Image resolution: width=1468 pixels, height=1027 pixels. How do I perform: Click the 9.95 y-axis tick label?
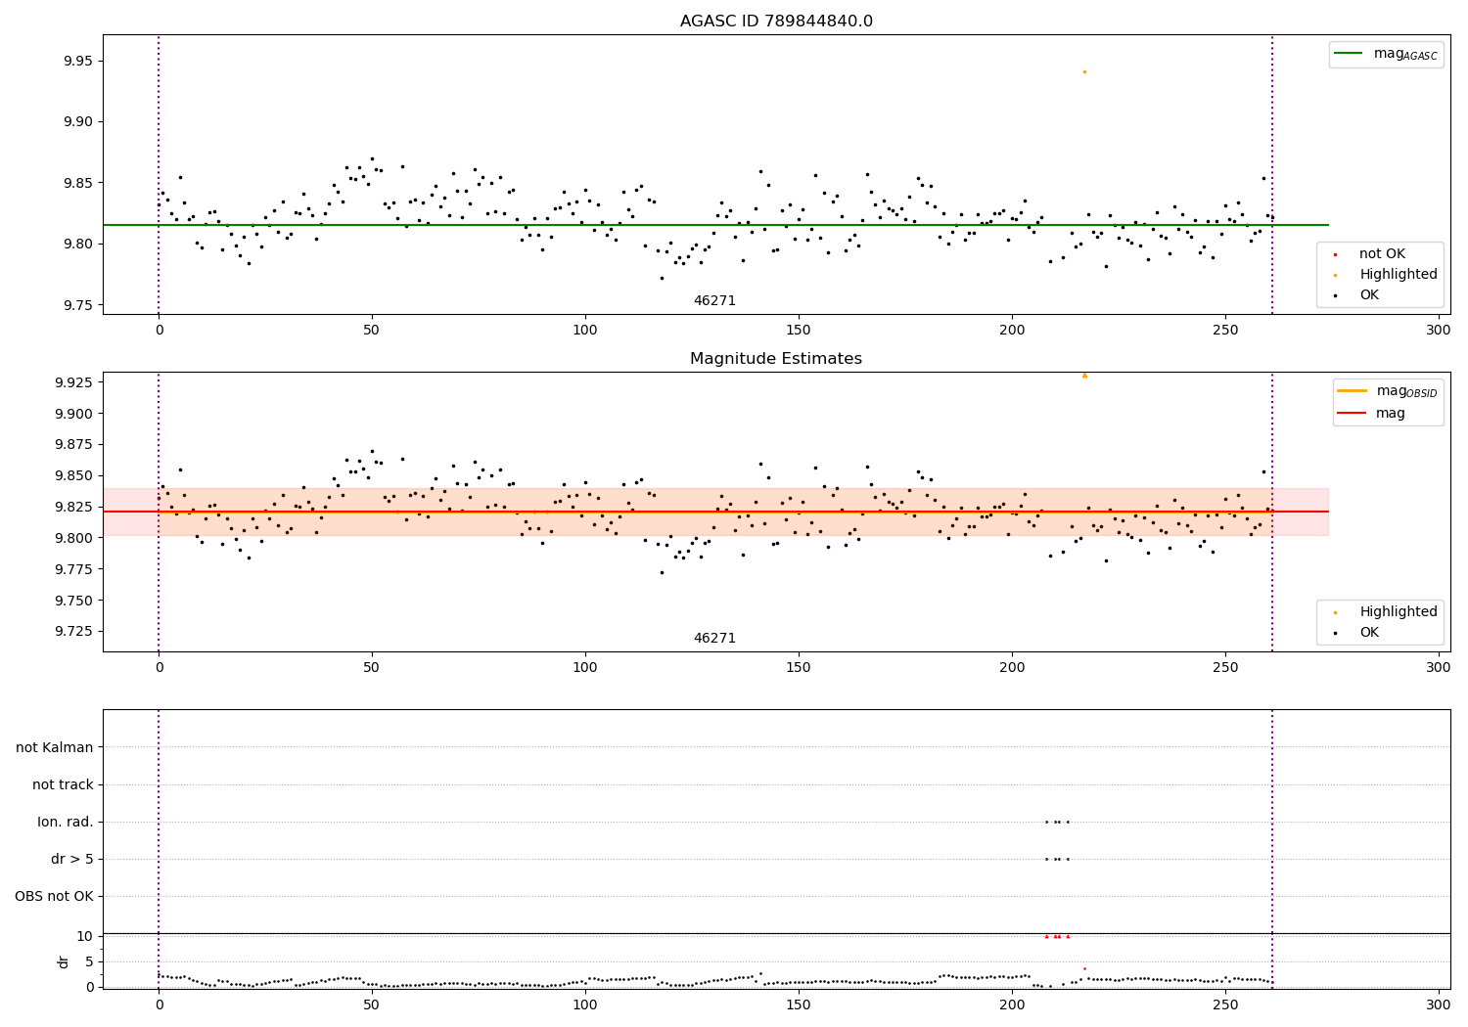tap(77, 62)
